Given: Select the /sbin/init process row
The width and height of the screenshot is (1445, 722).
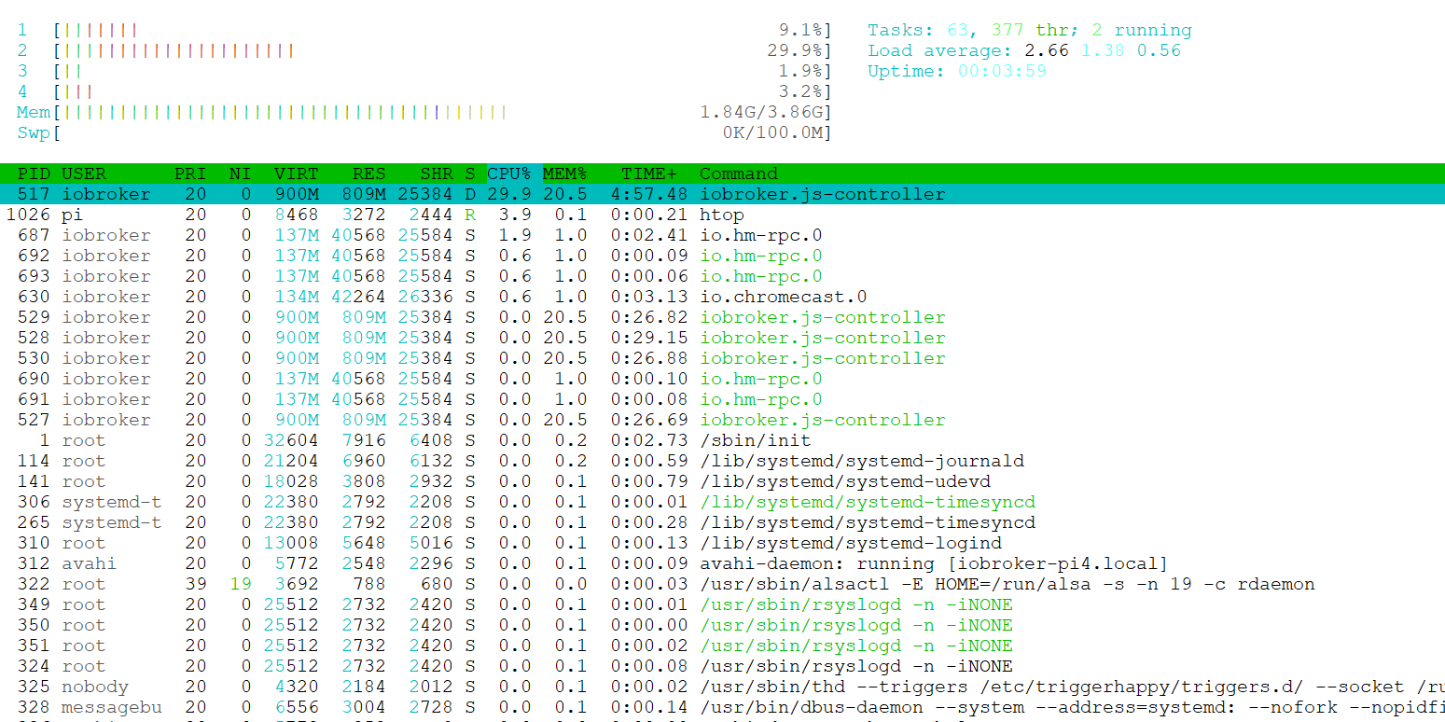Looking at the screenshot, I should click(722, 440).
